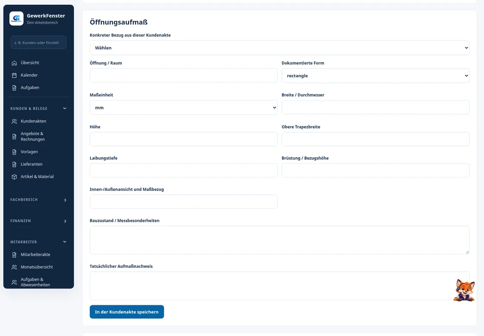The image size is (484, 336).
Task: Click the Brüstung / Bezugshöhe field
Action: (376, 170)
